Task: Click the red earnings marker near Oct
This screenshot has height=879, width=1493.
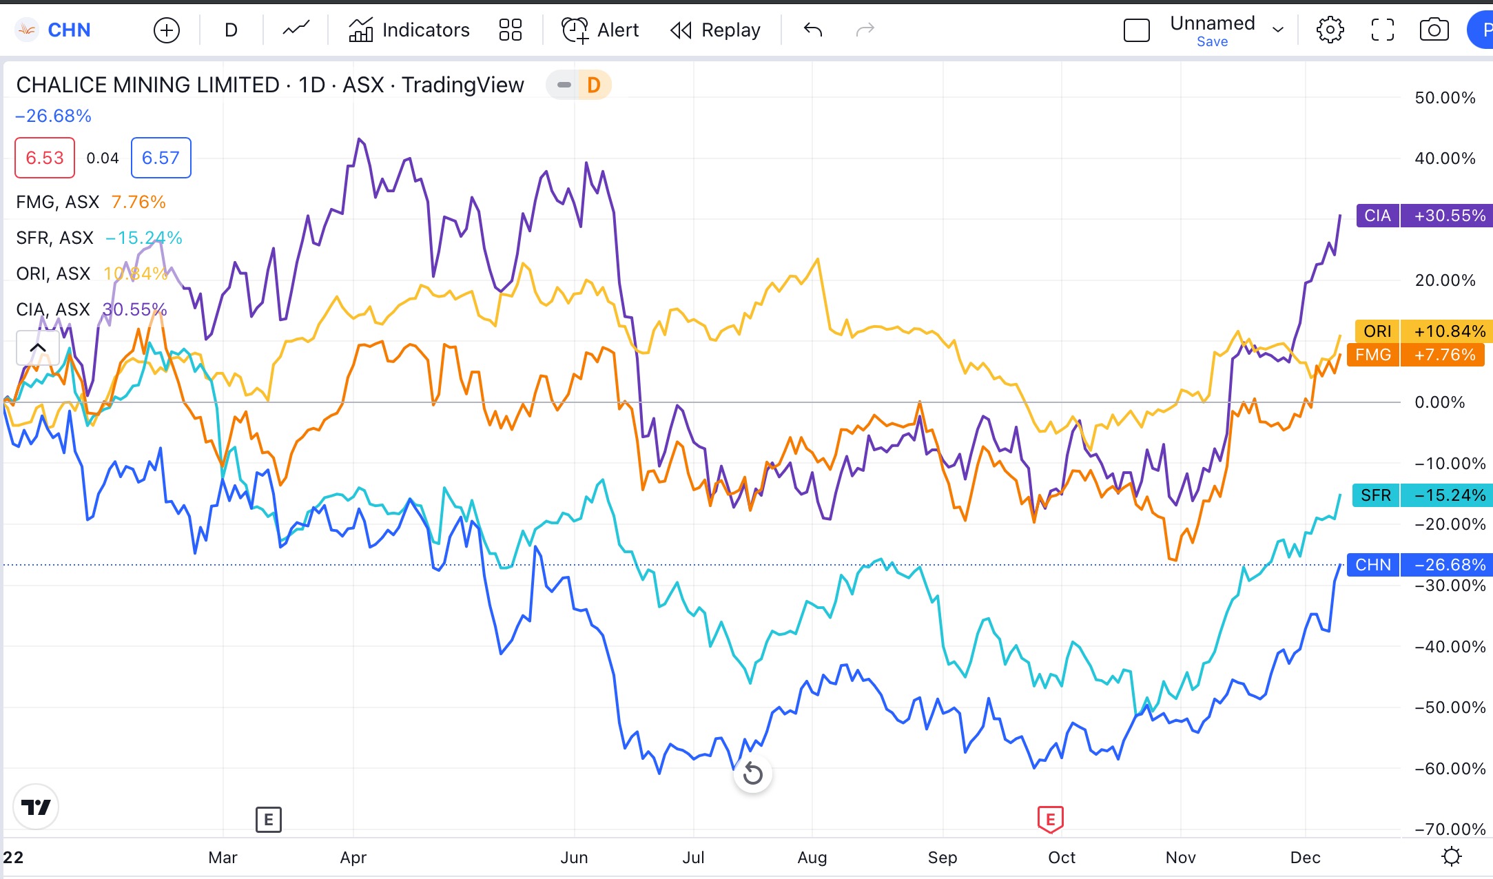Action: [1050, 819]
